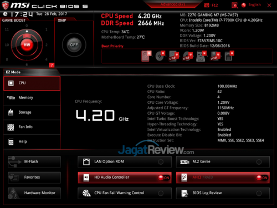Screen dimensions: 277x208
Task: Change the language via English label
Action: click(254, 5)
